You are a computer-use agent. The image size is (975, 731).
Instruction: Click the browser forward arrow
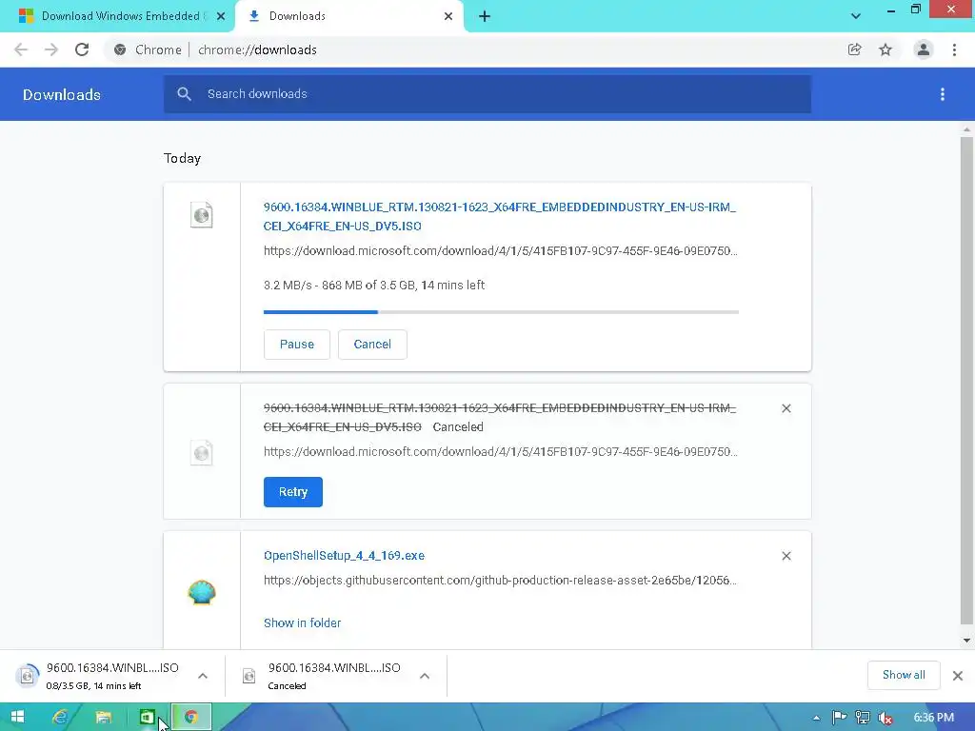coord(51,49)
